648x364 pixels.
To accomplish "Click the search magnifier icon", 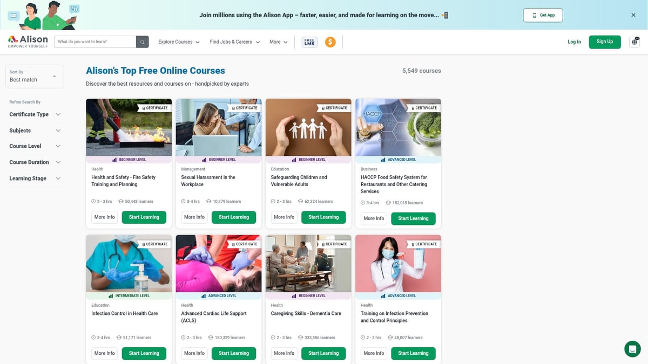I will pos(142,42).
